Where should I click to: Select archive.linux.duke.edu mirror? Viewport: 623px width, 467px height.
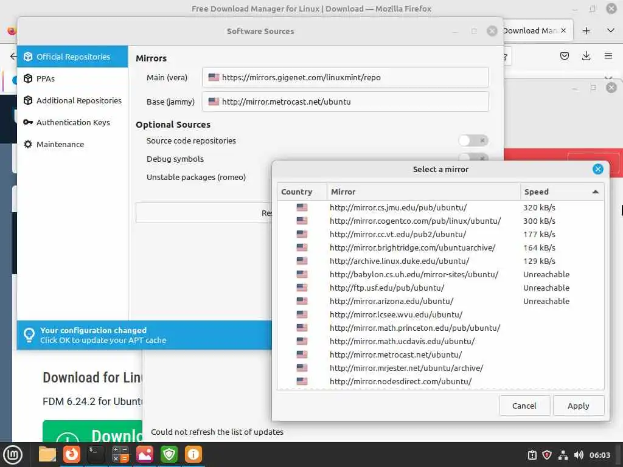coord(440,261)
